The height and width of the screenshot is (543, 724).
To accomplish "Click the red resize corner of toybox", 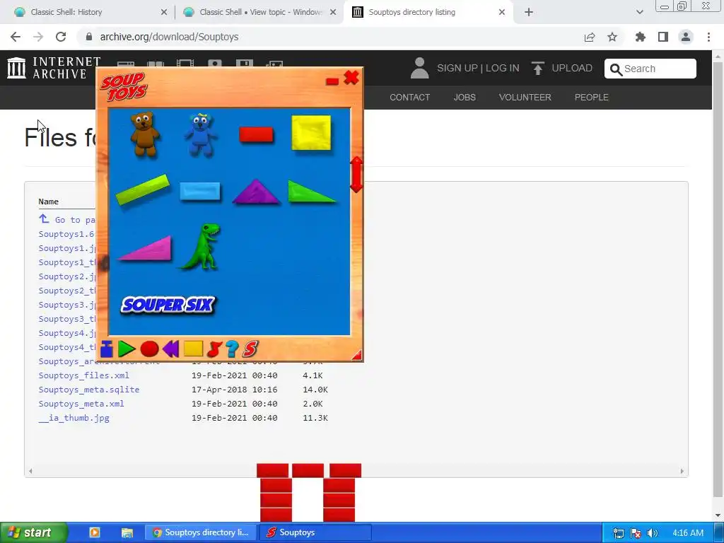I will (357, 355).
